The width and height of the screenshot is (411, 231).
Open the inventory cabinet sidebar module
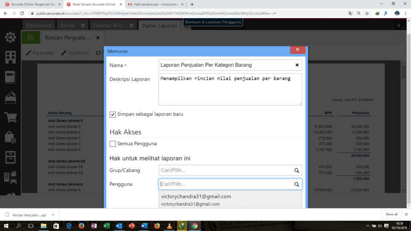coord(10,157)
